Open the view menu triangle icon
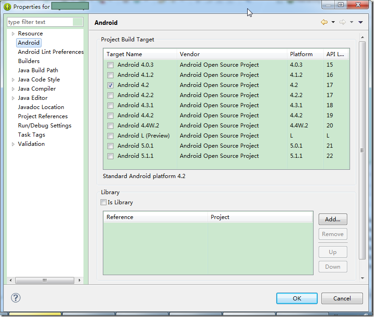The width and height of the screenshot is (374, 317). tap(361, 23)
